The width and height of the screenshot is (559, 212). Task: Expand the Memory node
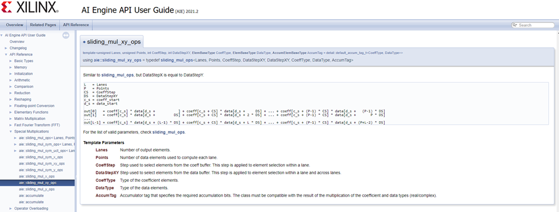(x=11, y=67)
